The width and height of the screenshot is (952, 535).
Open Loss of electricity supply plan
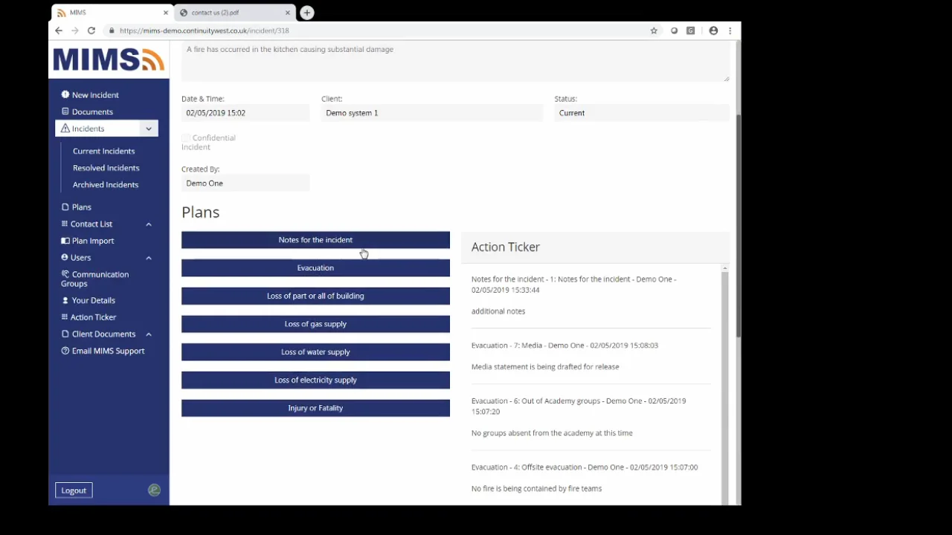point(315,380)
